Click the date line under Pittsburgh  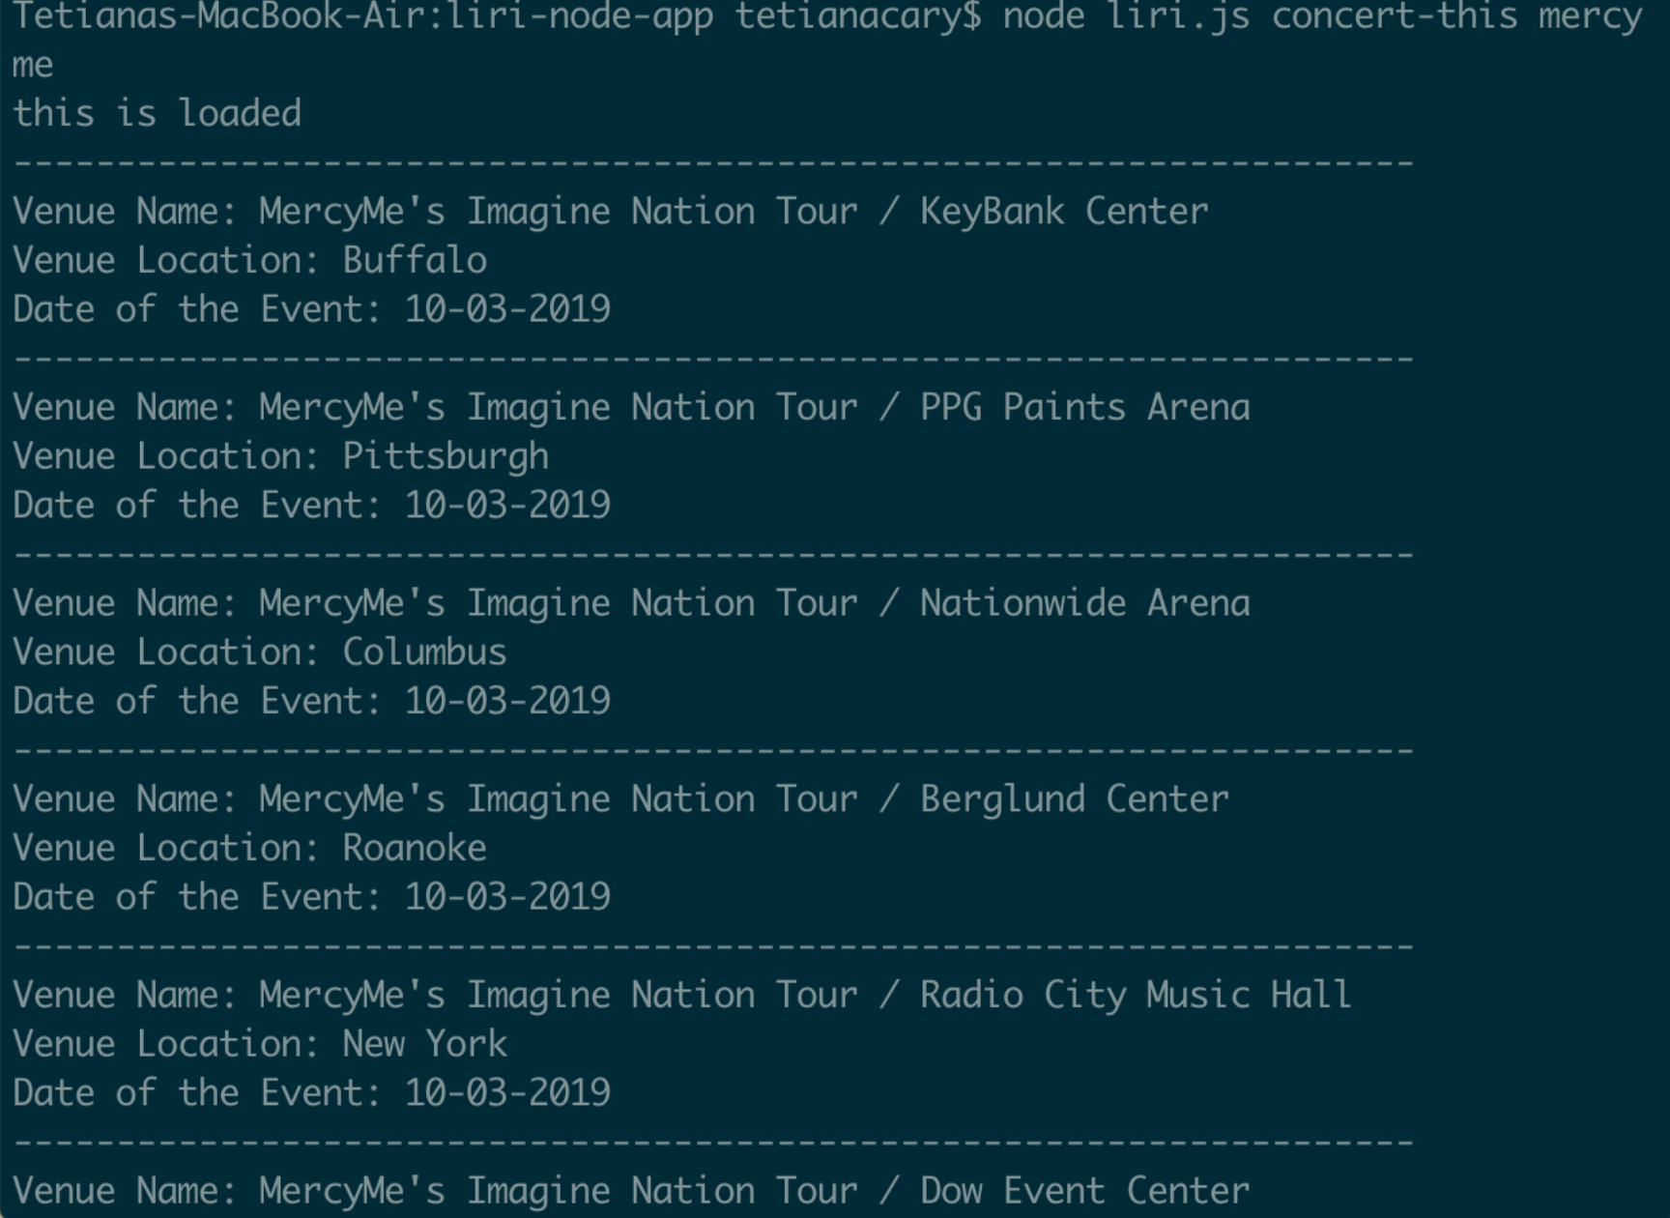[x=311, y=505]
